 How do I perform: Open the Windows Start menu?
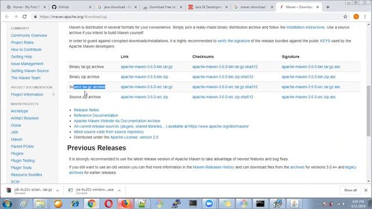tap(7, 204)
